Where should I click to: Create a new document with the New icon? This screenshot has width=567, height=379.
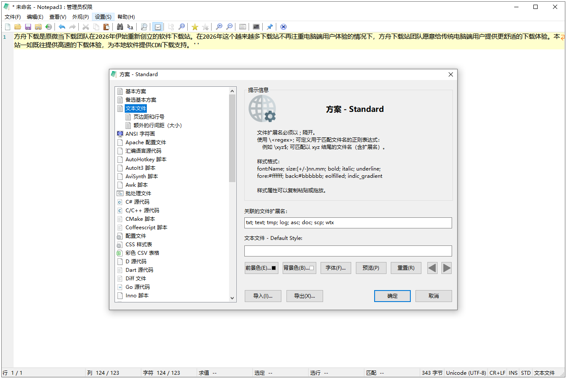(x=7, y=27)
